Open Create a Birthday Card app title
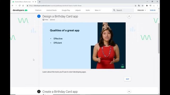 [60, 92]
